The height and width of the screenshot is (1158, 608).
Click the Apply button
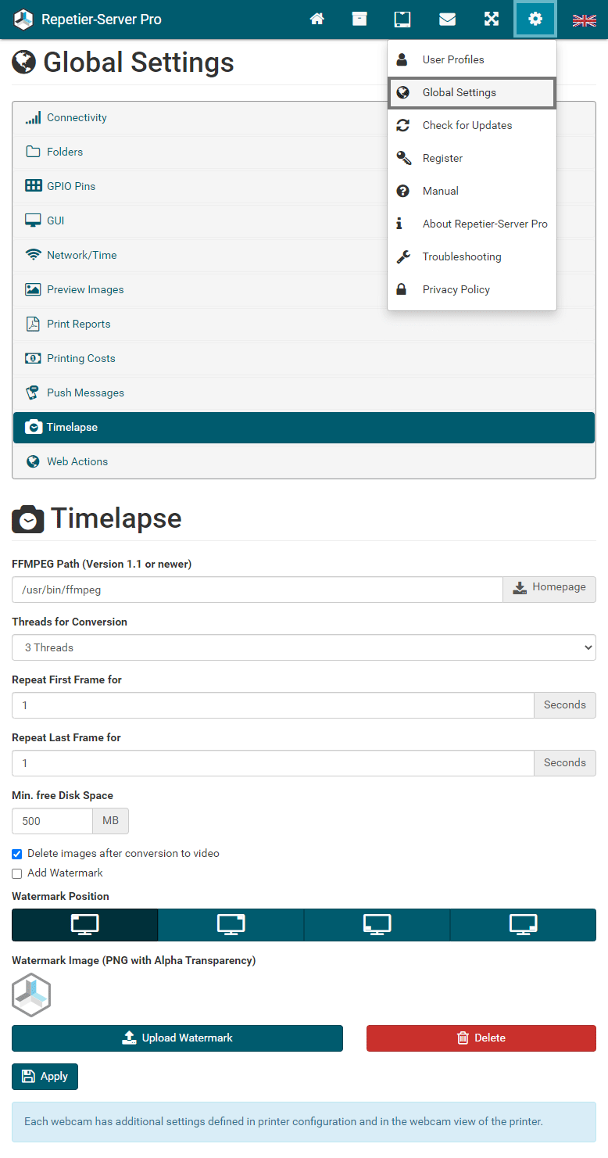click(45, 1077)
